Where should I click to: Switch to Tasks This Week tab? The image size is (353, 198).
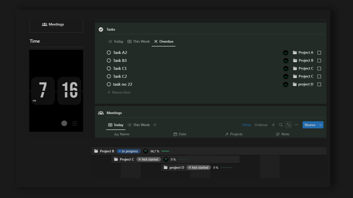pos(139,42)
